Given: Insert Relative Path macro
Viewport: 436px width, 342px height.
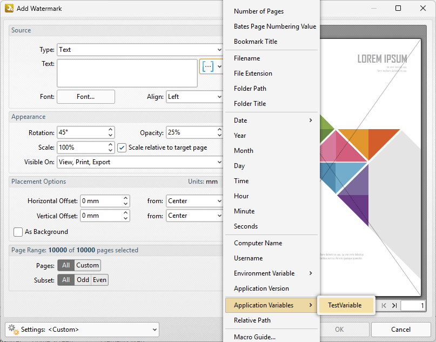Looking at the screenshot, I should coord(271,320).
